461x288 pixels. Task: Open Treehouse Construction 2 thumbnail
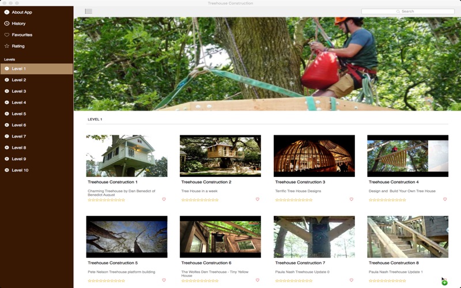click(220, 156)
